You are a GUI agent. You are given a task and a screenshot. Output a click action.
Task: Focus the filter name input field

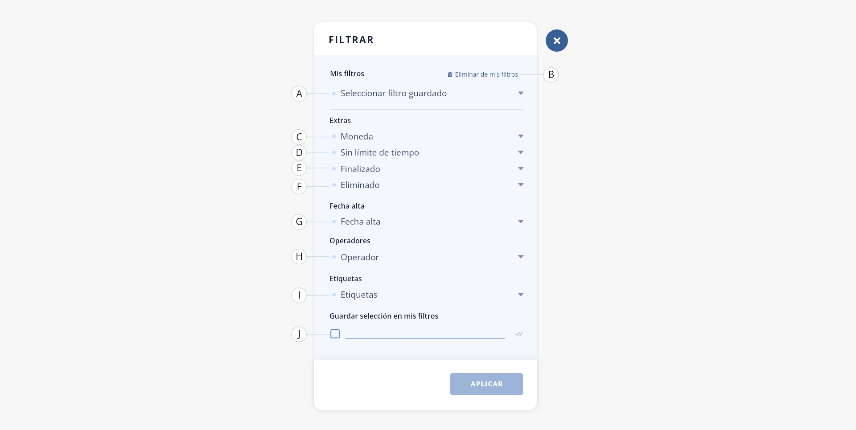click(x=425, y=333)
